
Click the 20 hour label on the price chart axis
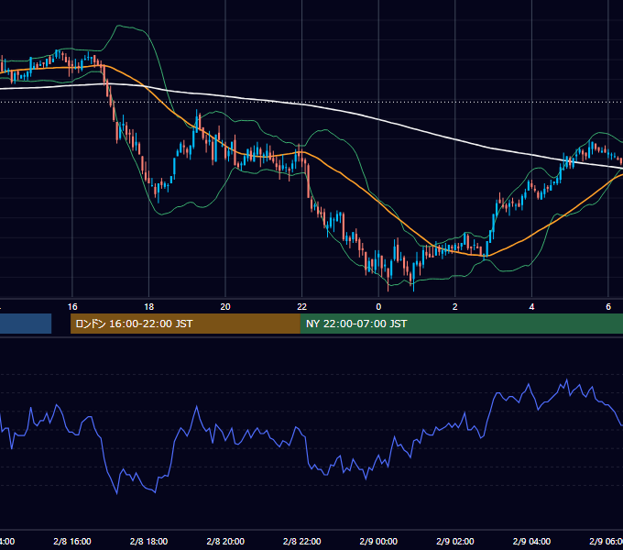click(225, 307)
